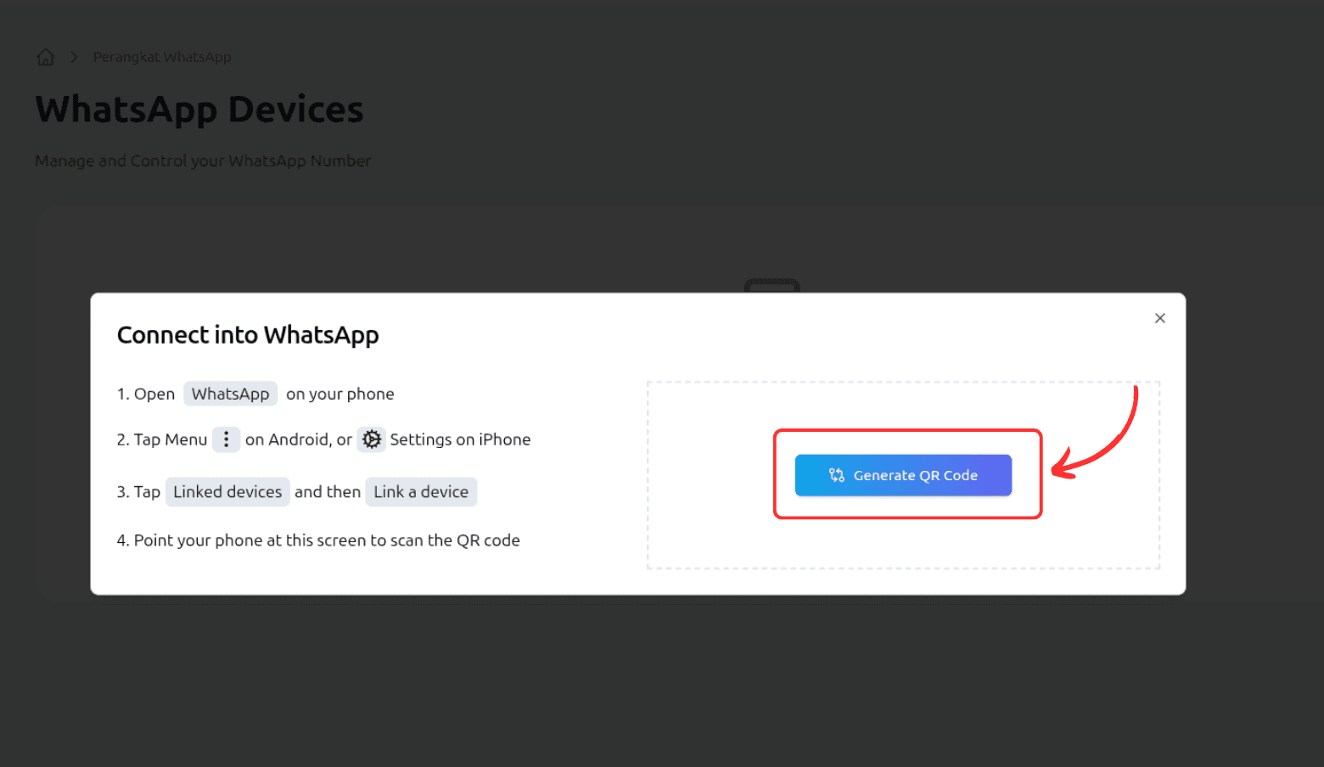
Task: Click the breadcrumb chevron separator arrow
Action: point(74,57)
